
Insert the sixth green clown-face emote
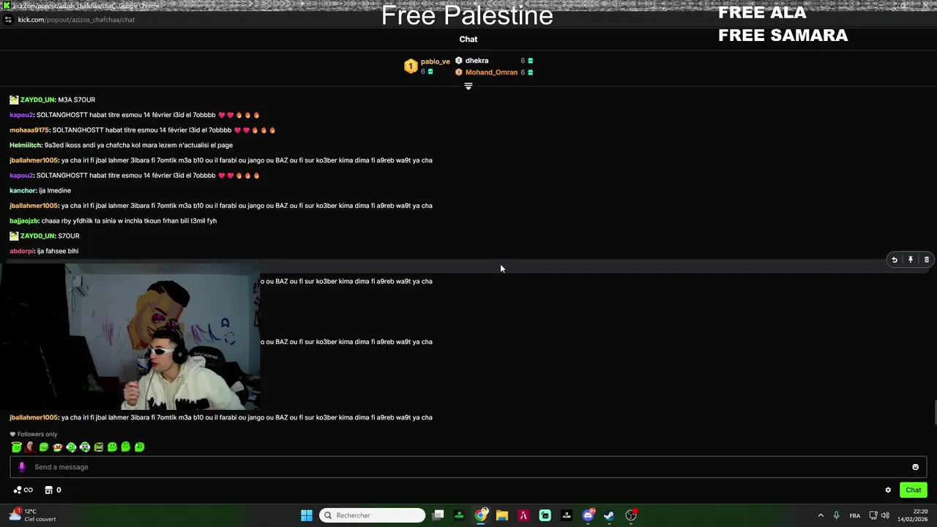[85, 446]
